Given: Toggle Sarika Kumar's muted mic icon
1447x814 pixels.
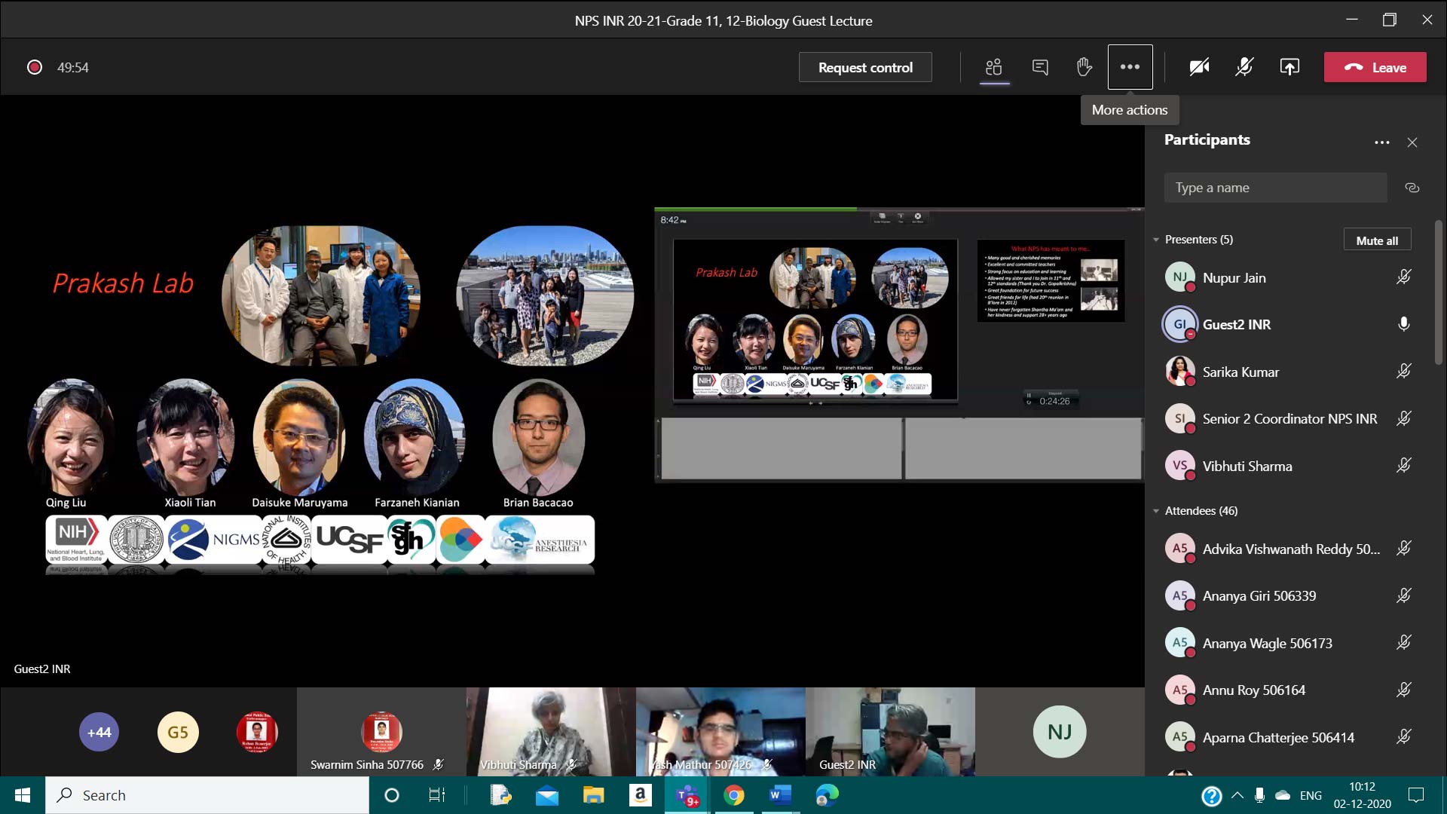Looking at the screenshot, I should pos(1403,372).
